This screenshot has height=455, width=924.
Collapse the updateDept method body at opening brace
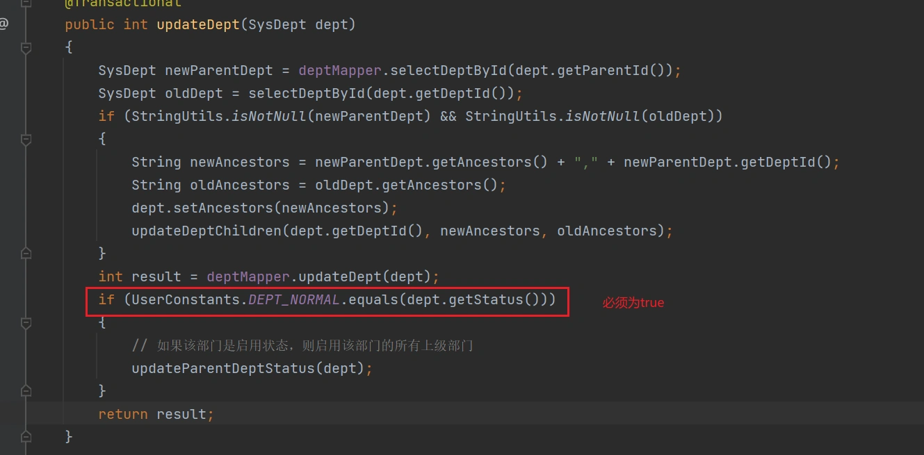(26, 48)
